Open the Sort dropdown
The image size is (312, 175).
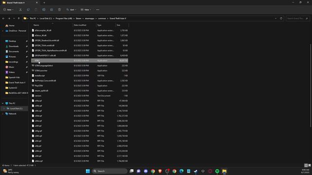[x=71, y=10]
